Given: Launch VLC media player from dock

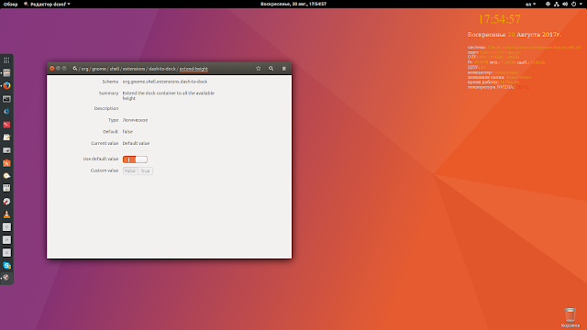Looking at the screenshot, I should tap(6, 214).
